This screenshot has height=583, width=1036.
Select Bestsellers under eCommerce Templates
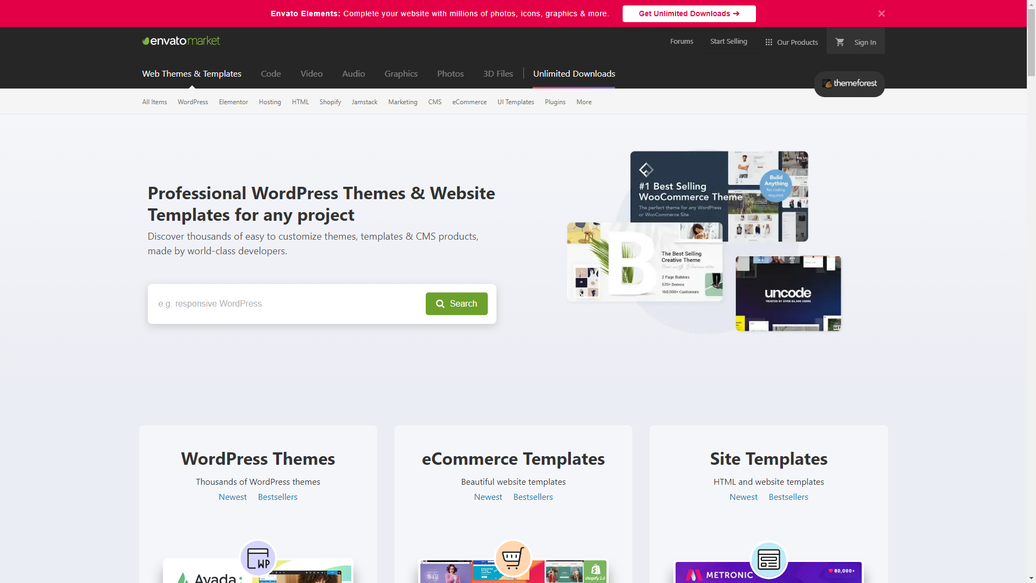click(533, 497)
